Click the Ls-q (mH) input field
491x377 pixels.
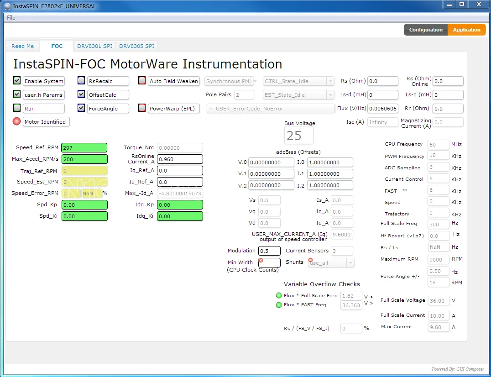(x=448, y=94)
